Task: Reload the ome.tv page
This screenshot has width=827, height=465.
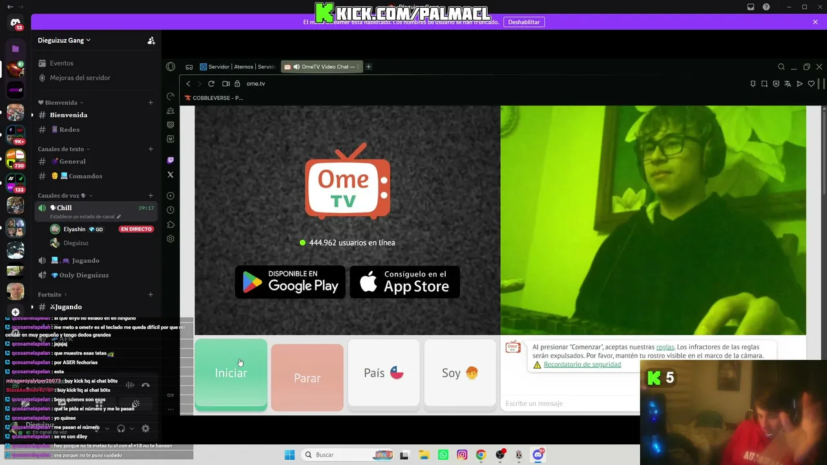Action: click(211, 84)
